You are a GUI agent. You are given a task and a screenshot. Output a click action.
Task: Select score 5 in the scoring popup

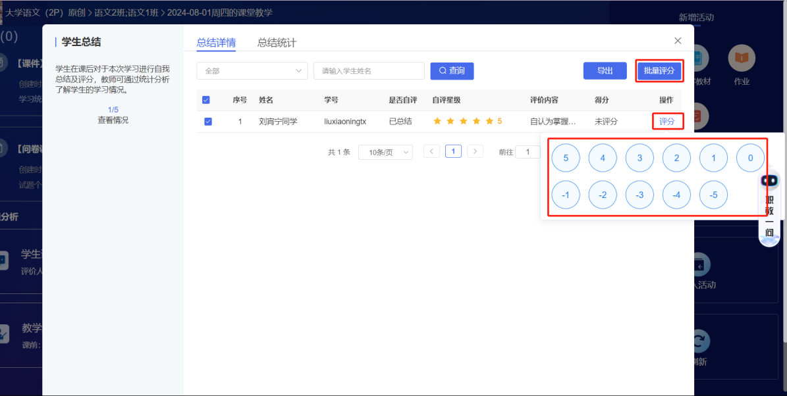565,157
